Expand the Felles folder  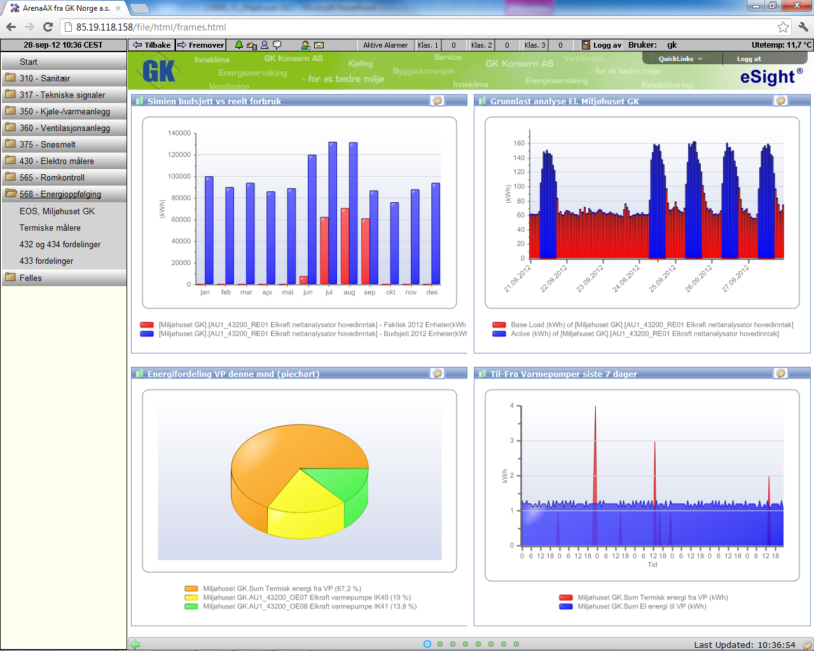point(64,278)
